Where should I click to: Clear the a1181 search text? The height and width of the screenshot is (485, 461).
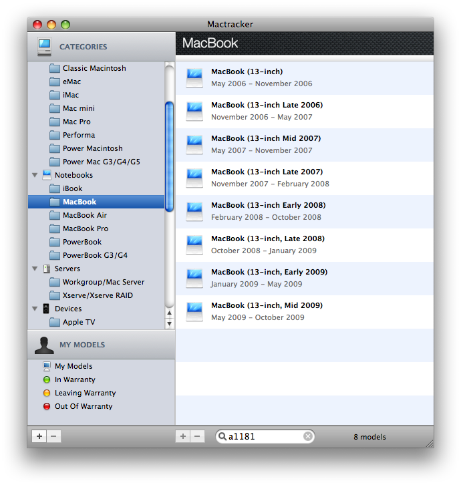tap(307, 436)
